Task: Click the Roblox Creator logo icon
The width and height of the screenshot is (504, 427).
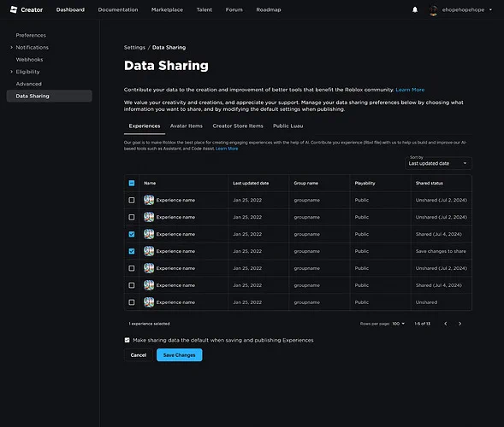Action: (x=14, y=9)
